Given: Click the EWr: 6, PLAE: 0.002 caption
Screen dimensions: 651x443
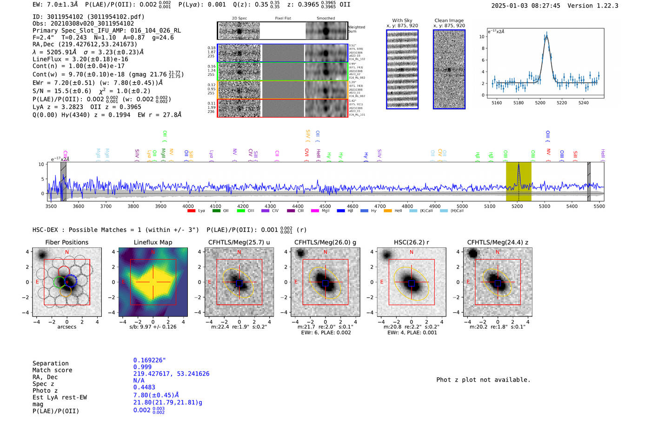Looking at the screenshot, I should [326, 332].
